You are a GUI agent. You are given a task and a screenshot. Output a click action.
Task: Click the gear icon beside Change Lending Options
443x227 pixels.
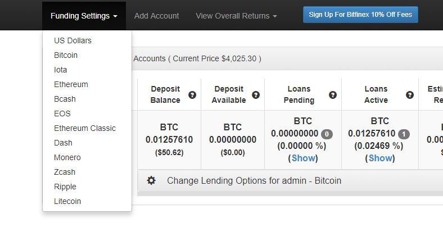151,180
